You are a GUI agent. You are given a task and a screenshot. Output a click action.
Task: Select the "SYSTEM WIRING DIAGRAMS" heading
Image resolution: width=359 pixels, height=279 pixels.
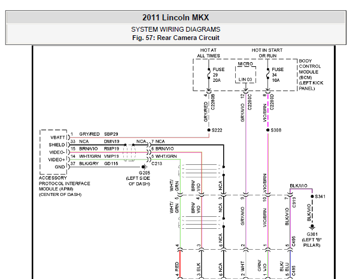pos(175,29)
